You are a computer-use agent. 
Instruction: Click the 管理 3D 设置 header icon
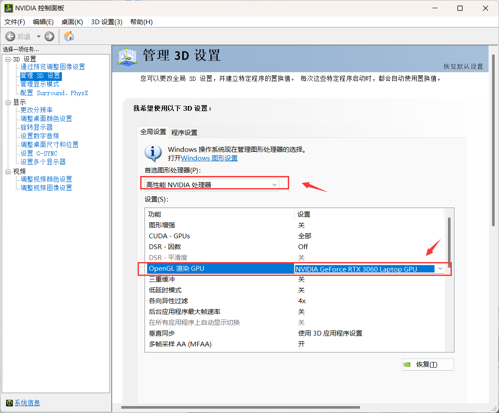[127, 57]
